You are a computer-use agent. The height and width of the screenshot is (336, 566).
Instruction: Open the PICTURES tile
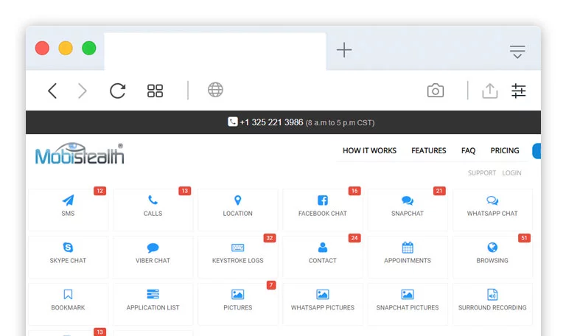237,304
